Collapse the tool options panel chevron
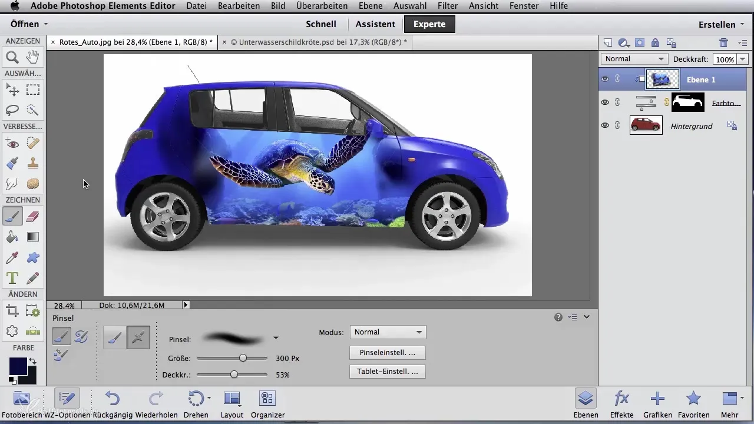 (x=587, y=317)
